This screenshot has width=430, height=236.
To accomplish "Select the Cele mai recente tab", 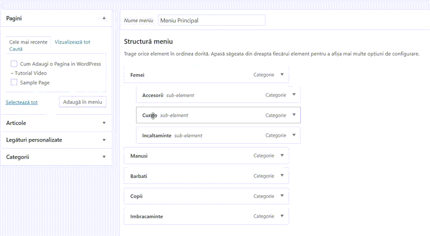I will pos(28,41).
